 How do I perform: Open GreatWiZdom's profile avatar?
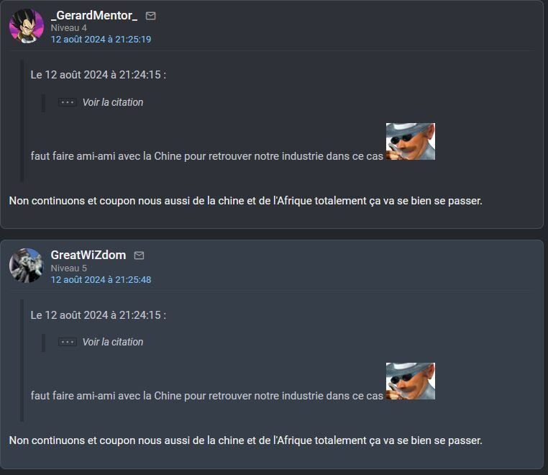click(27, 266)
